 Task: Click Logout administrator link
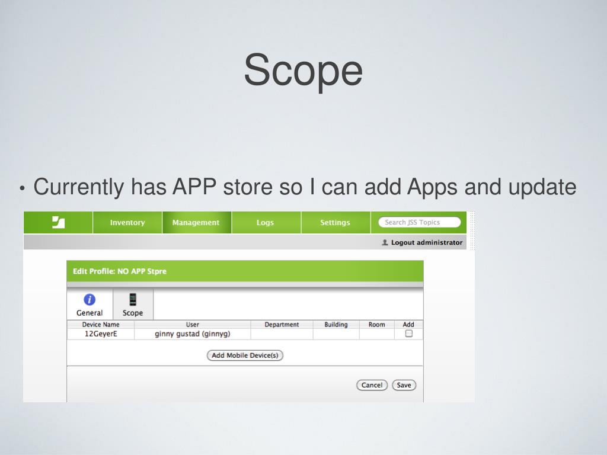coord(427,242)
